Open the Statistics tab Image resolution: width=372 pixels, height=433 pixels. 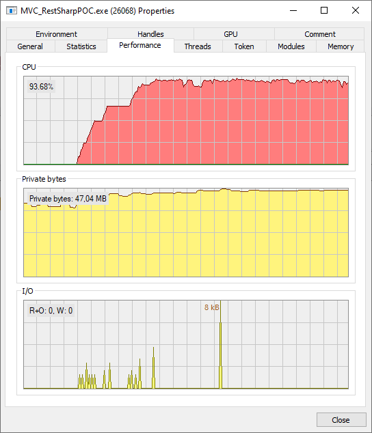click(x=81, y=46)
